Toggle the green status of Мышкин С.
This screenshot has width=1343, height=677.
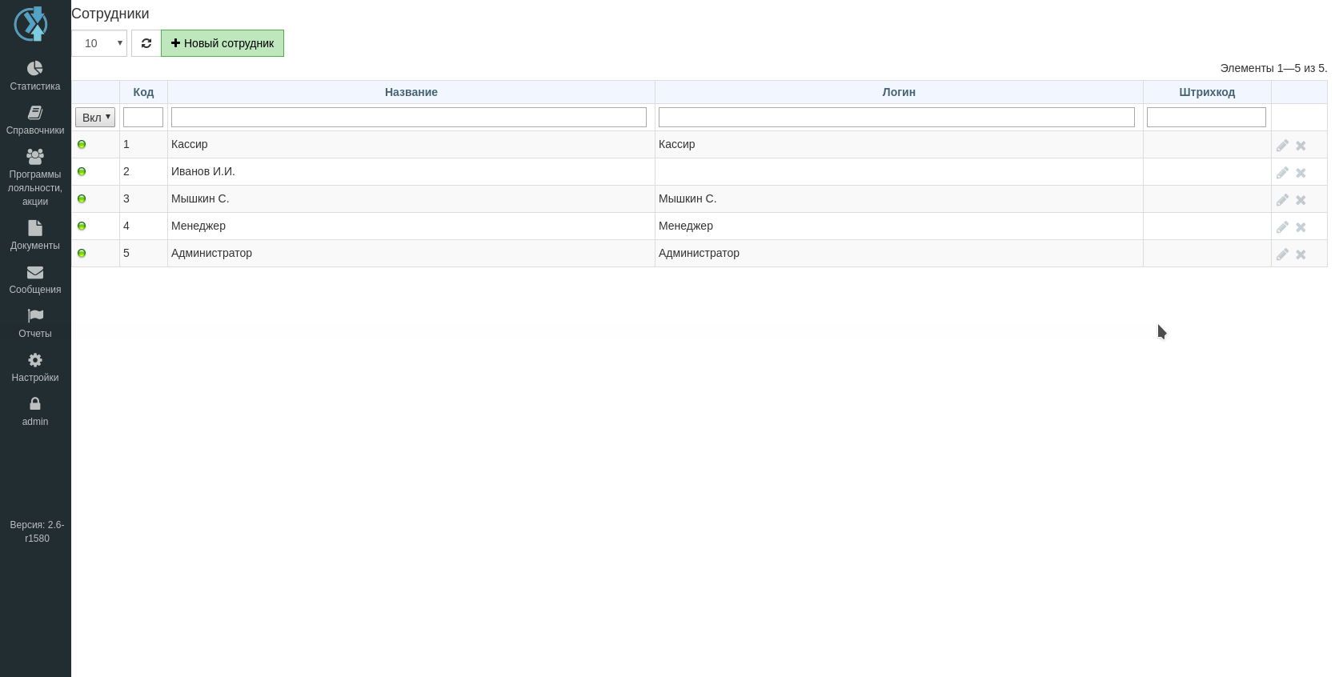(x=82, y=199)
